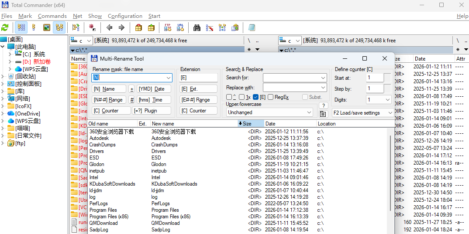Switch to thumbnail view icon
Screen dimensions: 469x234
[46, 27]
